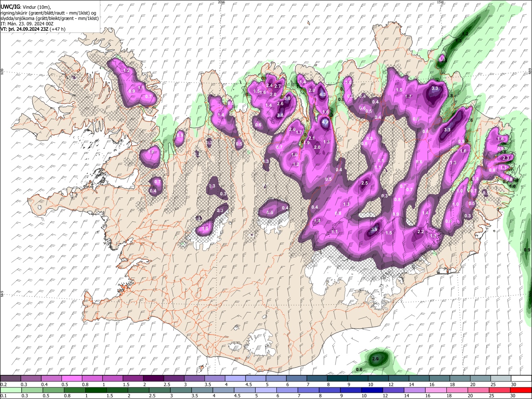Viewport: 532px width, 399px height.
Task: Click the '2.5' label in the lower legend row
Action: (152, 396)
